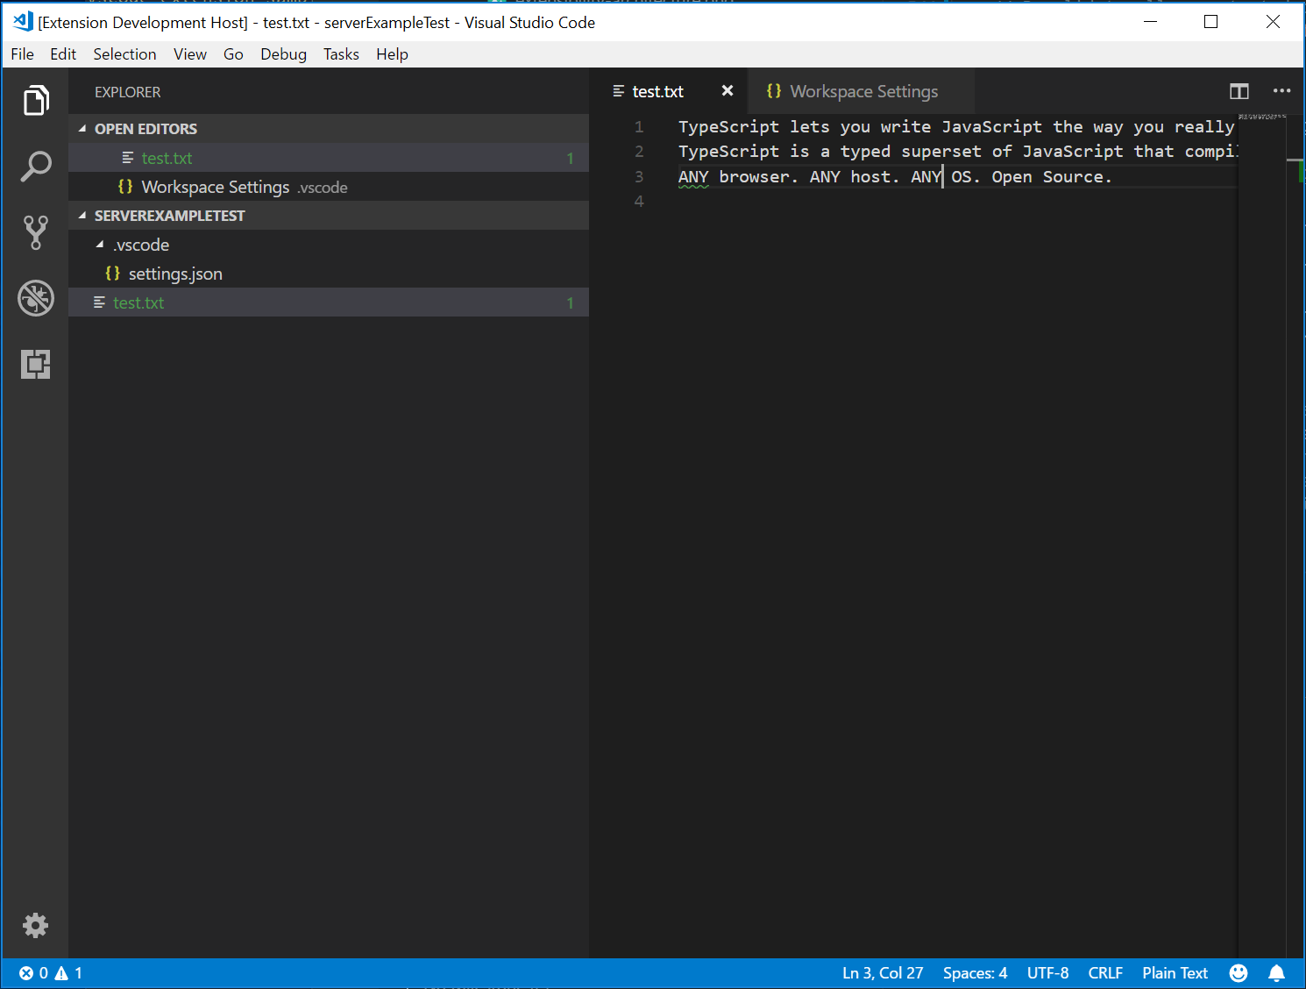Open the editor more actions ellipsis

tap(1281, 91)
